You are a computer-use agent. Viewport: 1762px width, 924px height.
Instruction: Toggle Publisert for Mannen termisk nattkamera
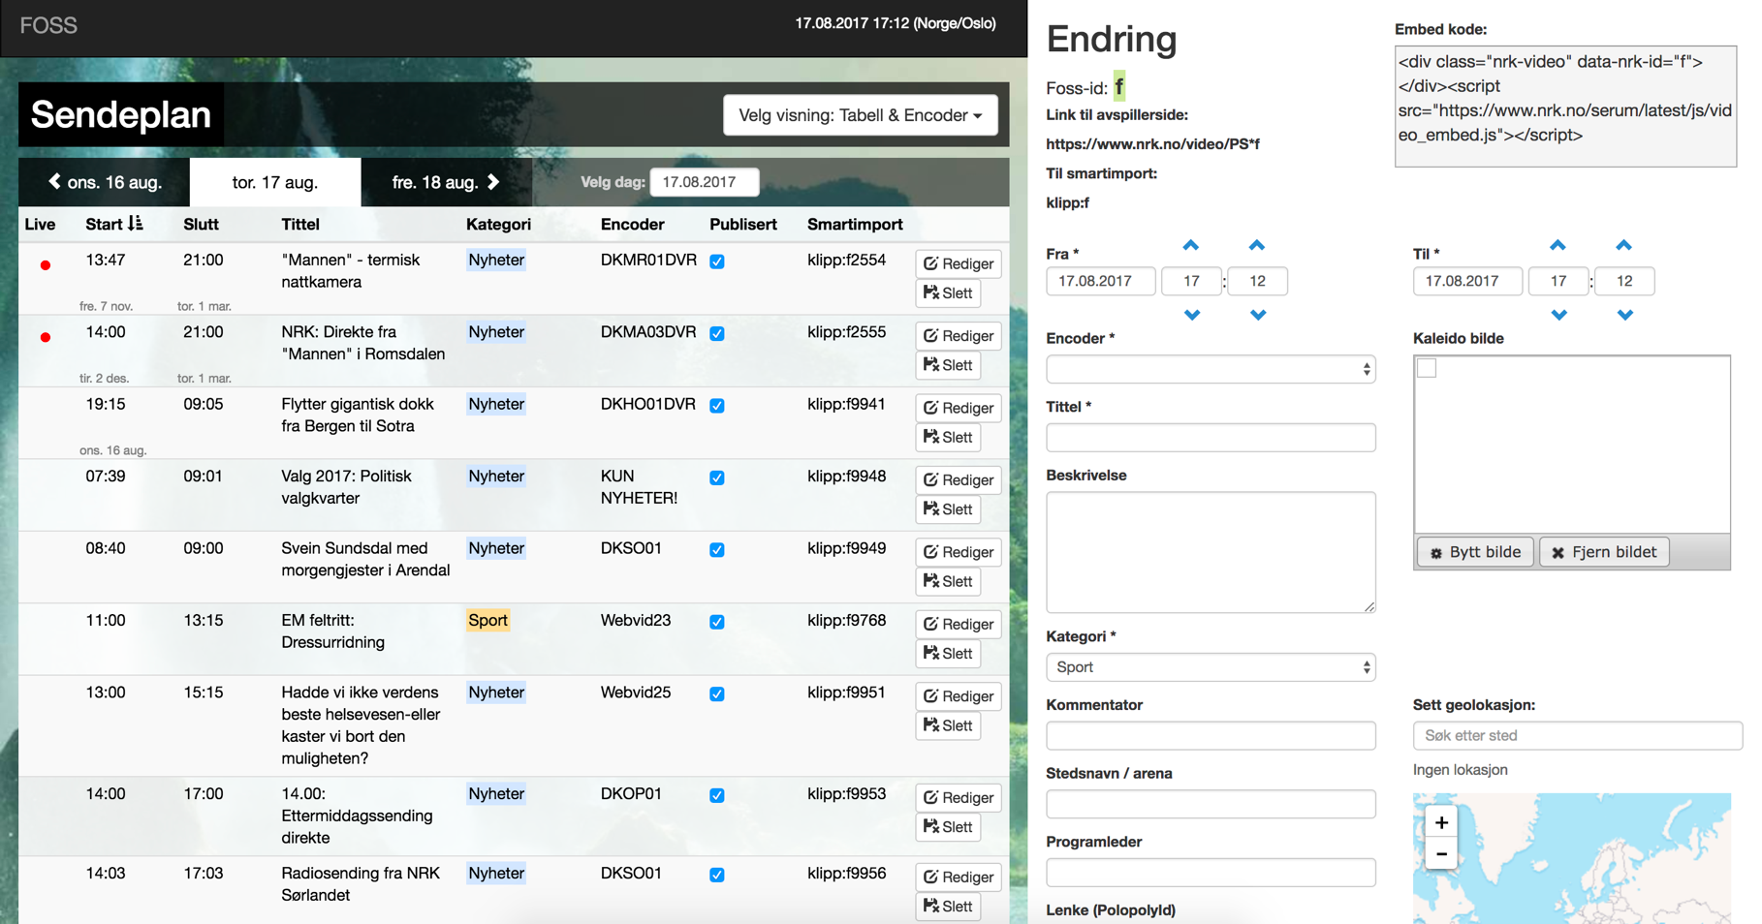717,262
